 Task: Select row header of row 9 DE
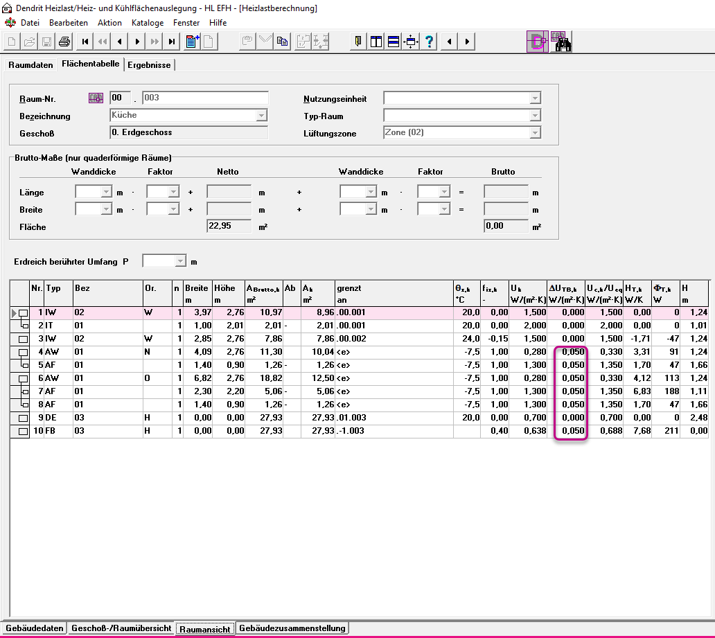[20, 418]
